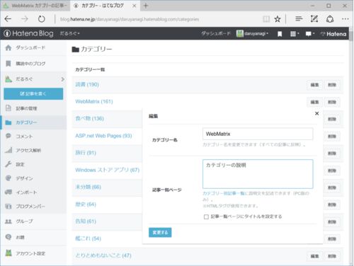
Task: Open the daruyanagi user account dropdown
Action: [x=252, y=34]
